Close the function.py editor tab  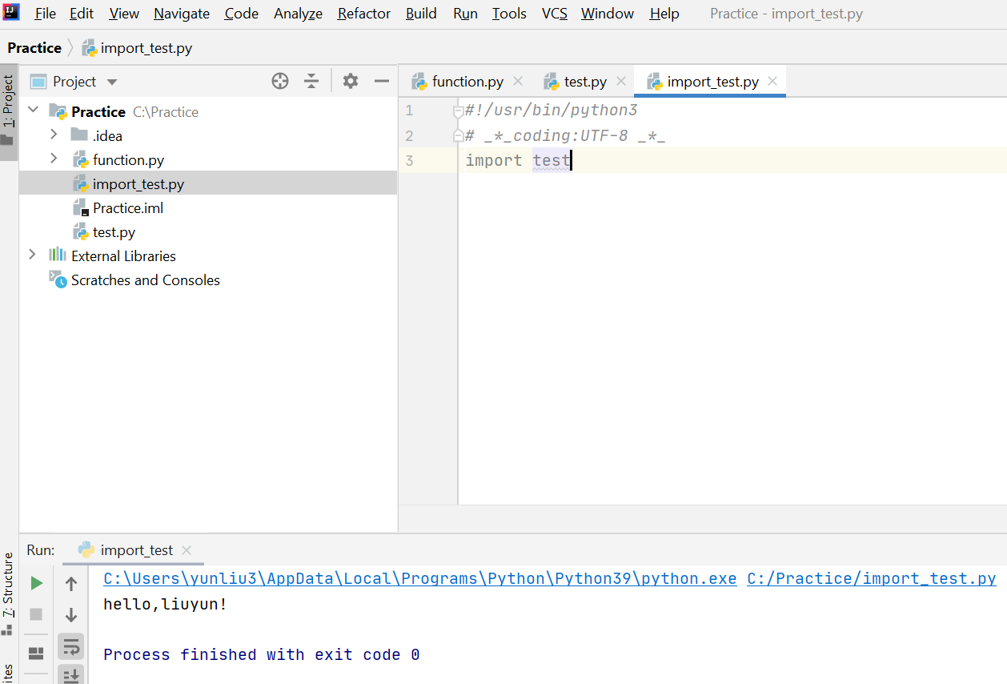pos(518,81)
